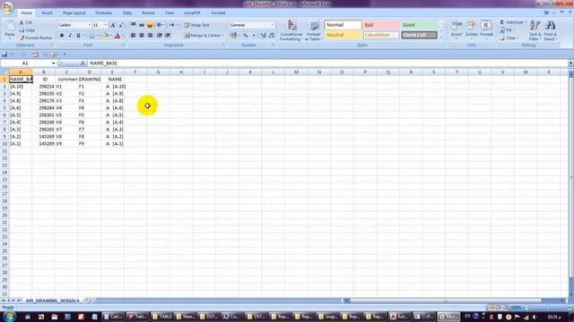Open the View tab
This screenshot has height=322, width=574.
coord(170,13)
